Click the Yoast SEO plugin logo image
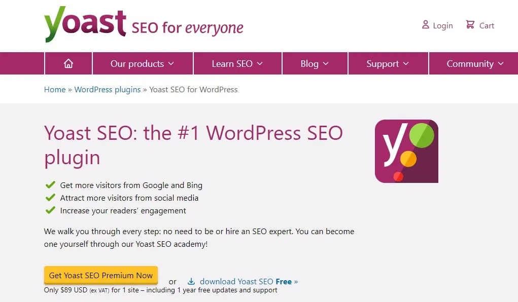 coord(406,151)
